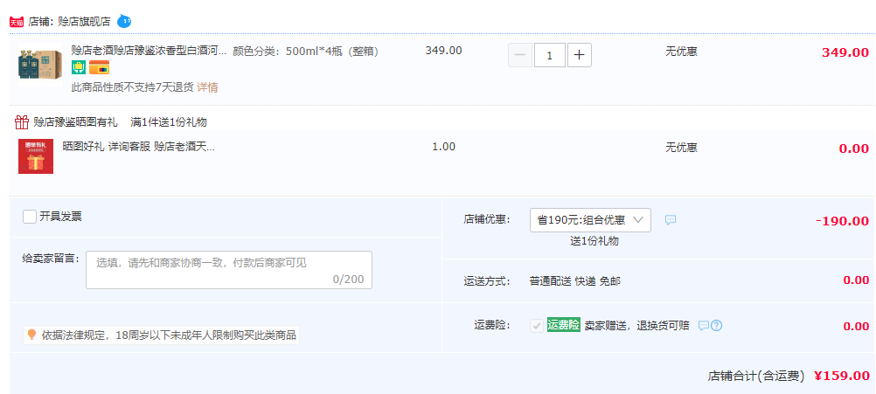Click the red gift icon beside 赊店豫鉴晒图有礼
The width and height of the screenshot is (876, 394).
tap(22, 121)
